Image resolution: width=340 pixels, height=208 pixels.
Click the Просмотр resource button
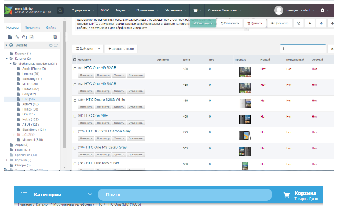pyautogui.click(x=280, y=23)
